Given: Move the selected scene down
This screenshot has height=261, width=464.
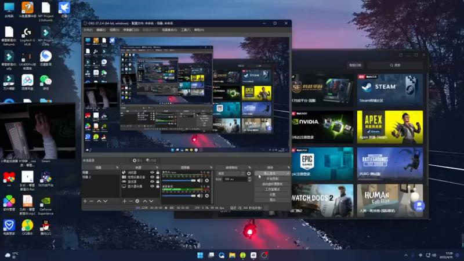Looking at the screenshot, I should point(106,201).
